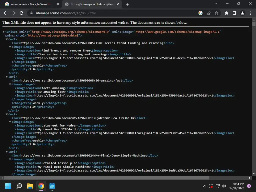Click the image title '30 amazing fact'
The height and width of the screenshot is (192, 256).
51,92
